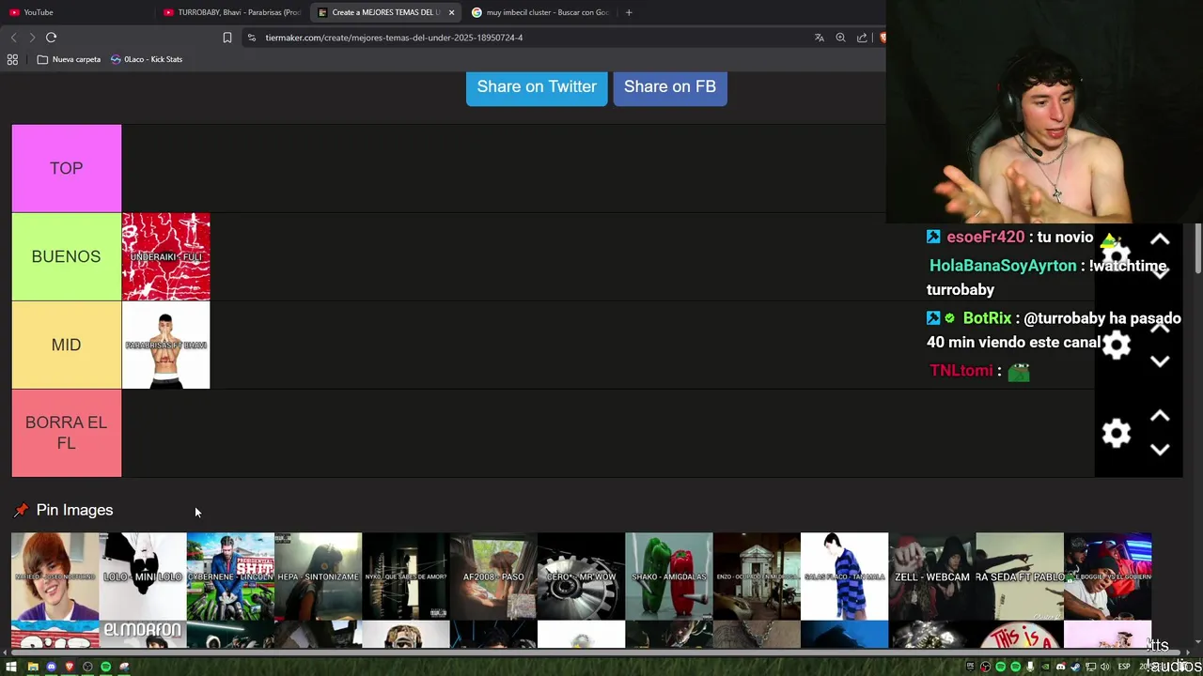Viewport: 1203px width, 676px height.
Task: Click the zoom magnifier icon in address bar
Action: 840,38
